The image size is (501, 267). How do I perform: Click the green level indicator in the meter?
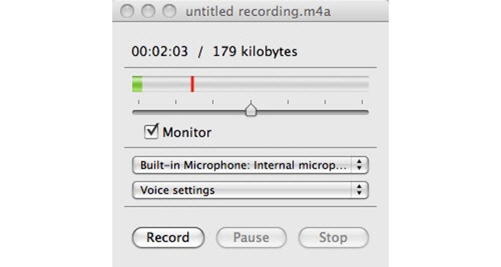point(138,84)
